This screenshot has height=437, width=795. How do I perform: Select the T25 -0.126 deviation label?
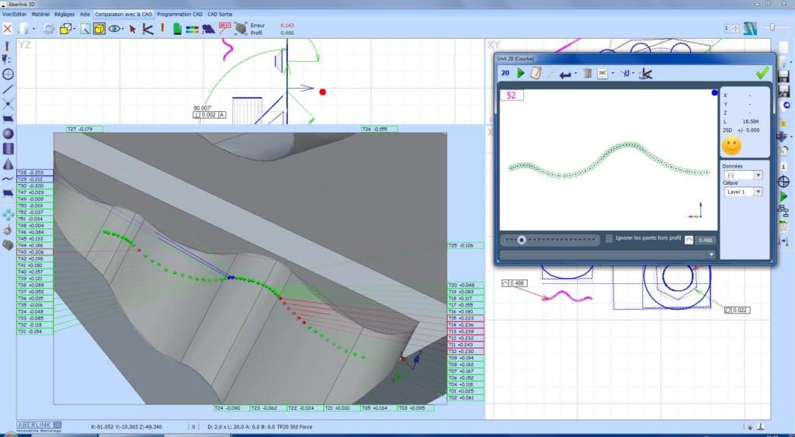466,245
